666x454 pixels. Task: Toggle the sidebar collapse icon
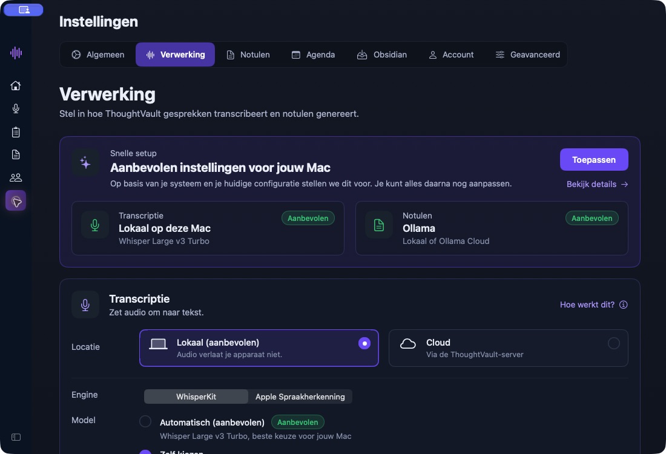16,437
